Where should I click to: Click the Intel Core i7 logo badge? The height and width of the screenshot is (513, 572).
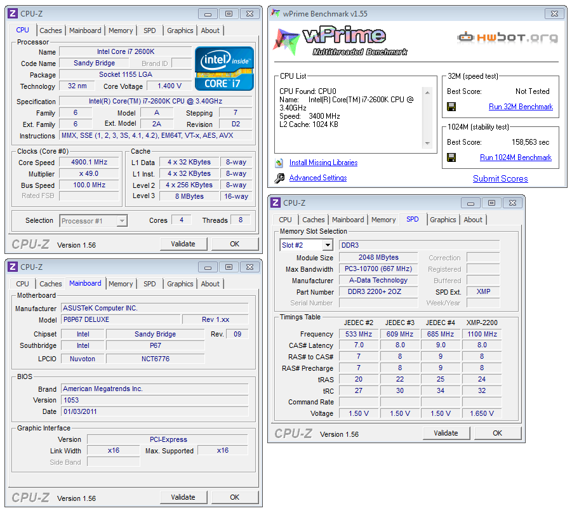[224, 69]
